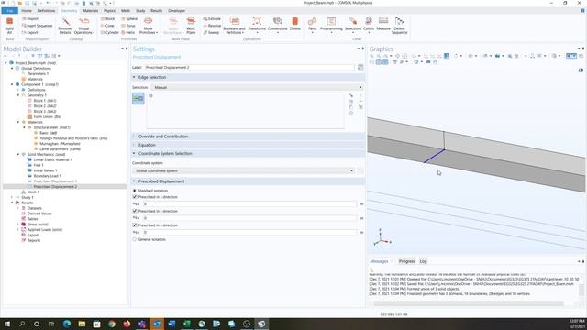Open the Selection Manual dropdown
This screenshot has height=330, width=587.
coord(257,87)
